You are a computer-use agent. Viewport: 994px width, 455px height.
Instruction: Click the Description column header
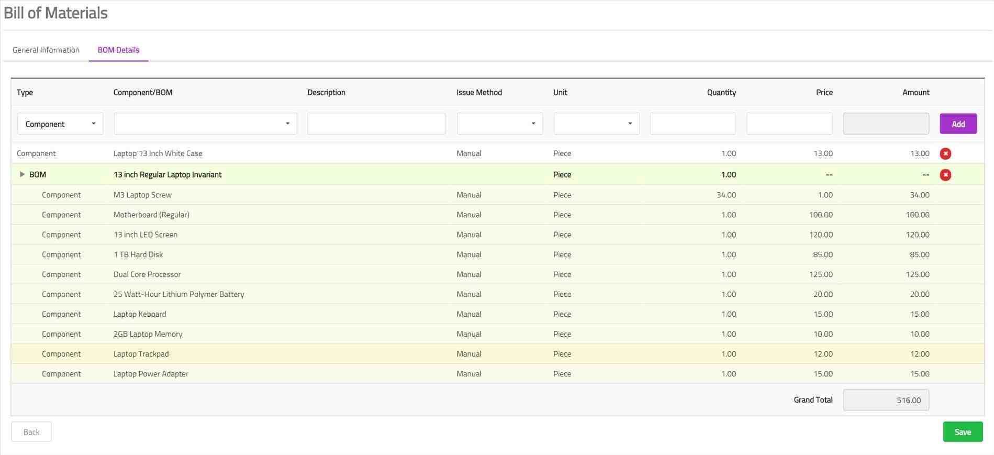(x=326, y=93)
